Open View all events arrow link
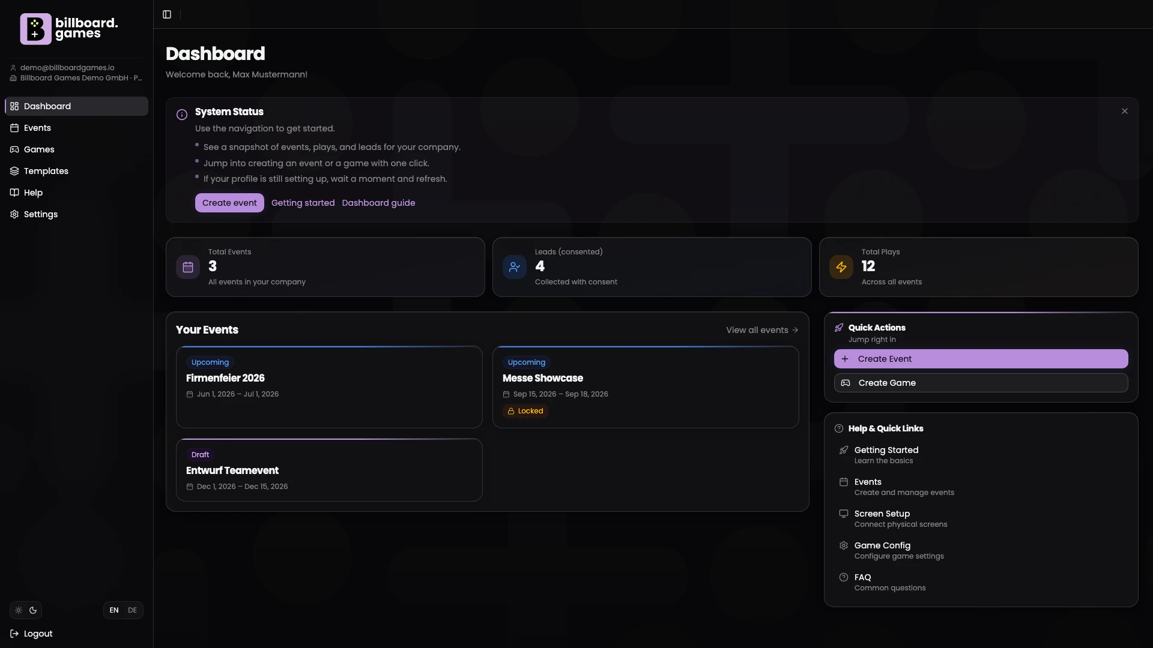The width and height of the screenshot is (1153, 648). pos(762,330)
